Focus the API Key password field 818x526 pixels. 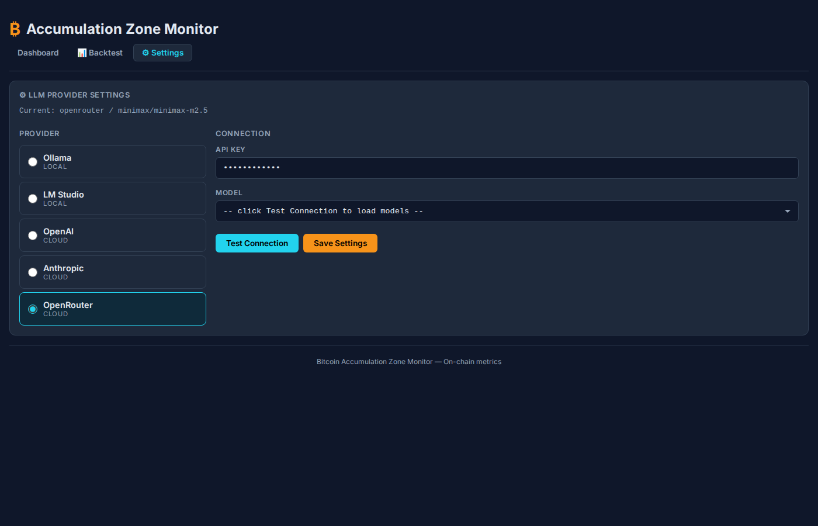coord(507,168)
